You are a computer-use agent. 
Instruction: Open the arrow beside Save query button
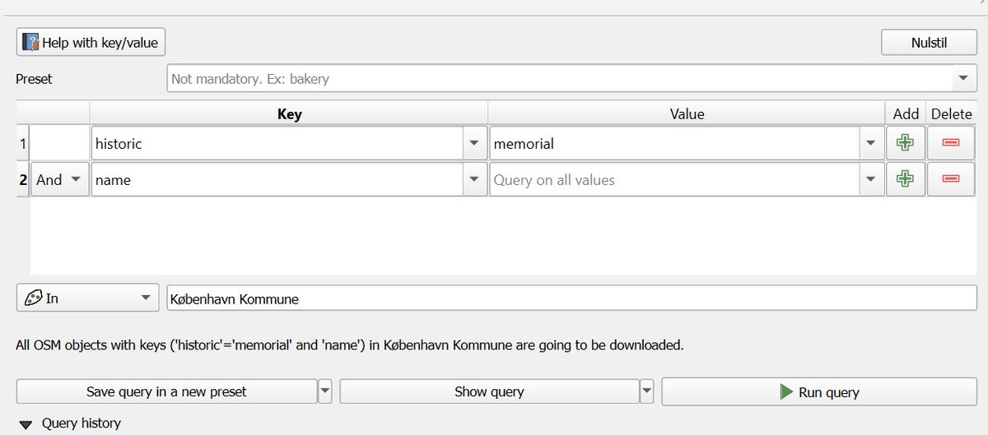(325, 391)
